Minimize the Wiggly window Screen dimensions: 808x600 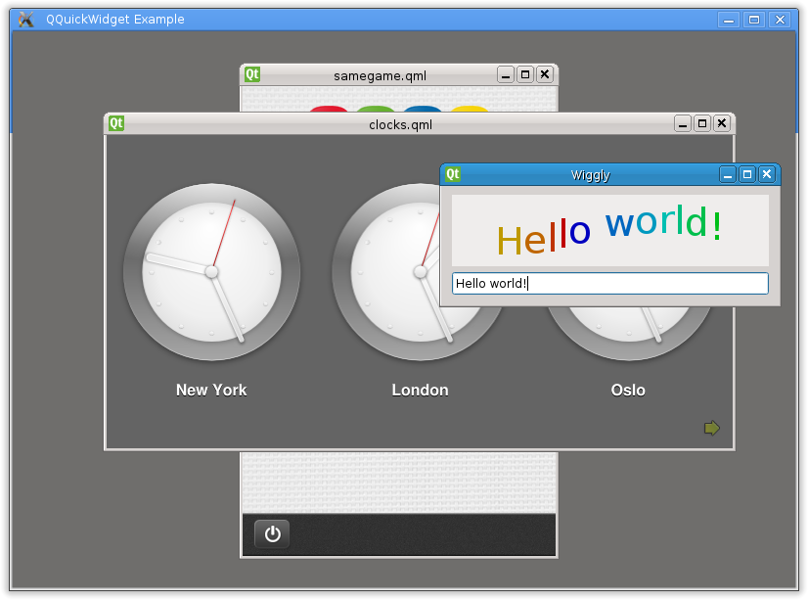pyautogui.click(x=728, y=175)
